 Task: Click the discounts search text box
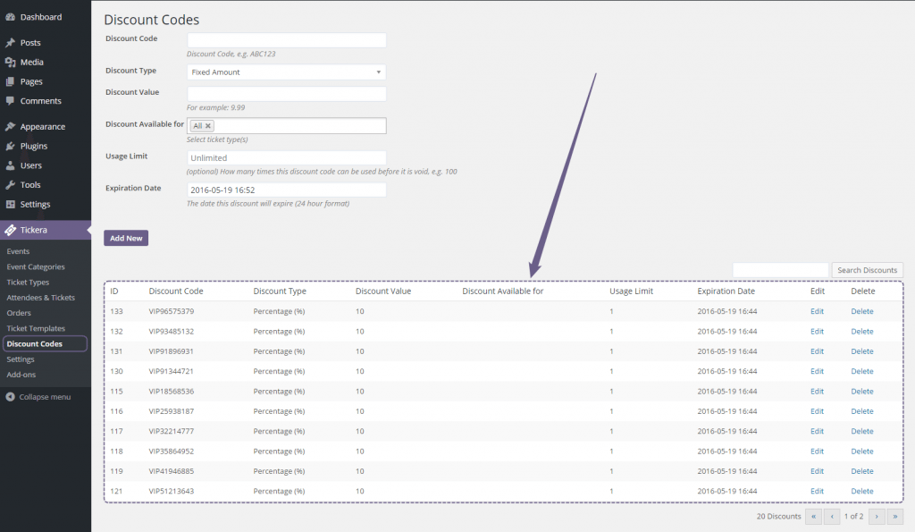coord(781,270)
